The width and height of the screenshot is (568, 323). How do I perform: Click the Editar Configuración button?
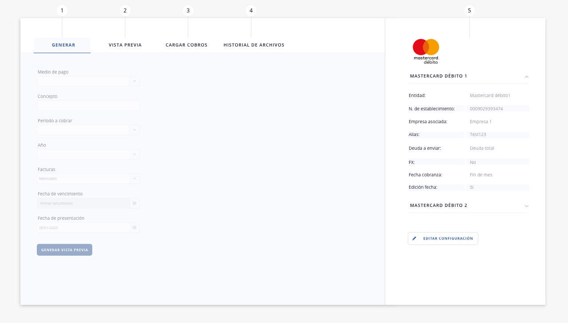[x=443, y=238]
